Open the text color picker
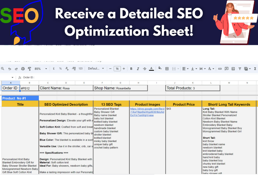This screenshot has height=194, width=258. click(x=151, y=69)
